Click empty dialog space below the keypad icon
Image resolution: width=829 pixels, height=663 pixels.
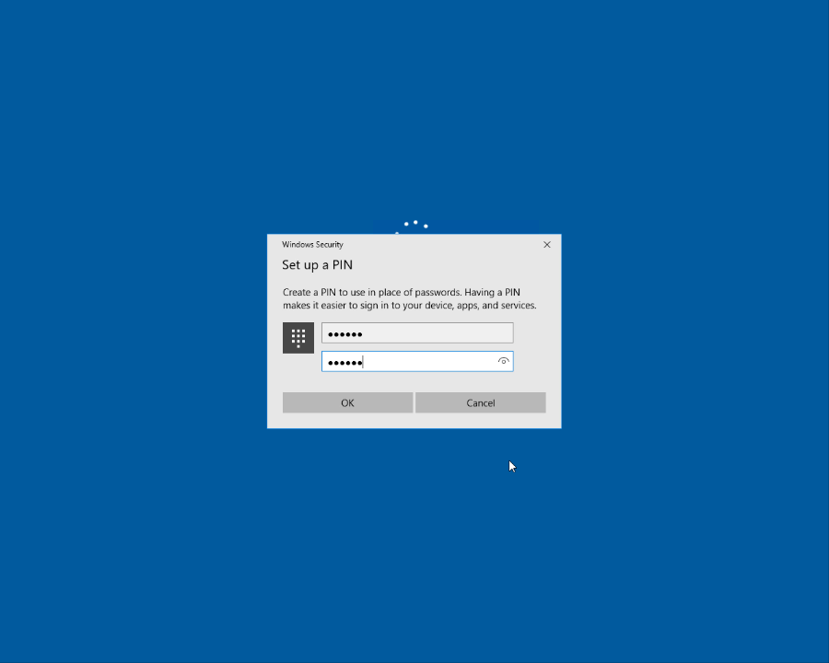click(298, 373)
